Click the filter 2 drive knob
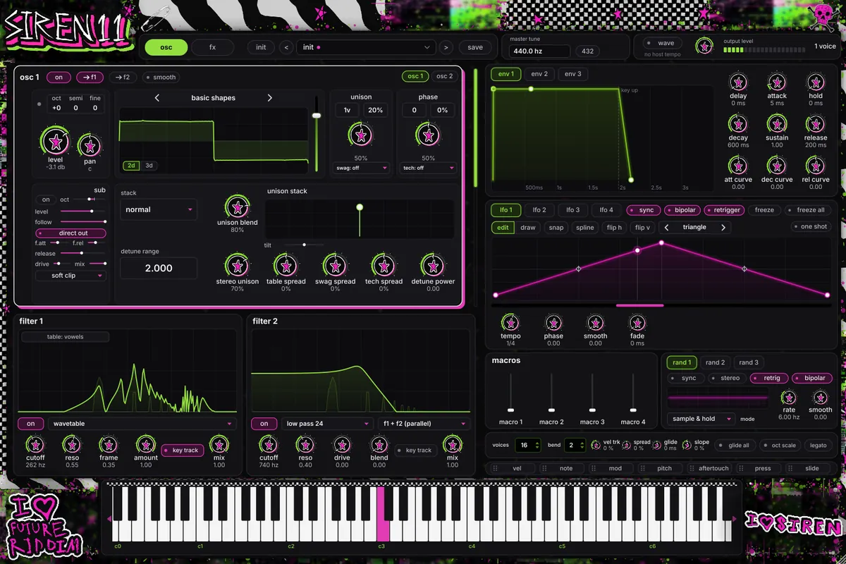Viewport: 846px width, 564px height. coord(342,444)
